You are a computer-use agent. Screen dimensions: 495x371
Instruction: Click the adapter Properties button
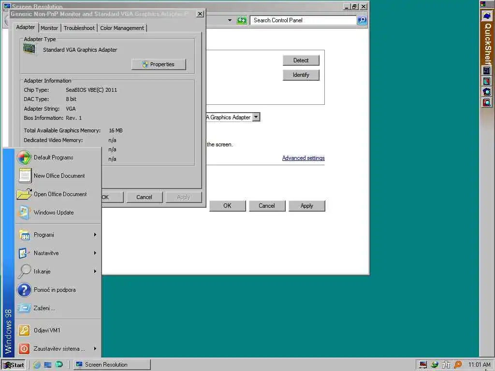point(159,64)
